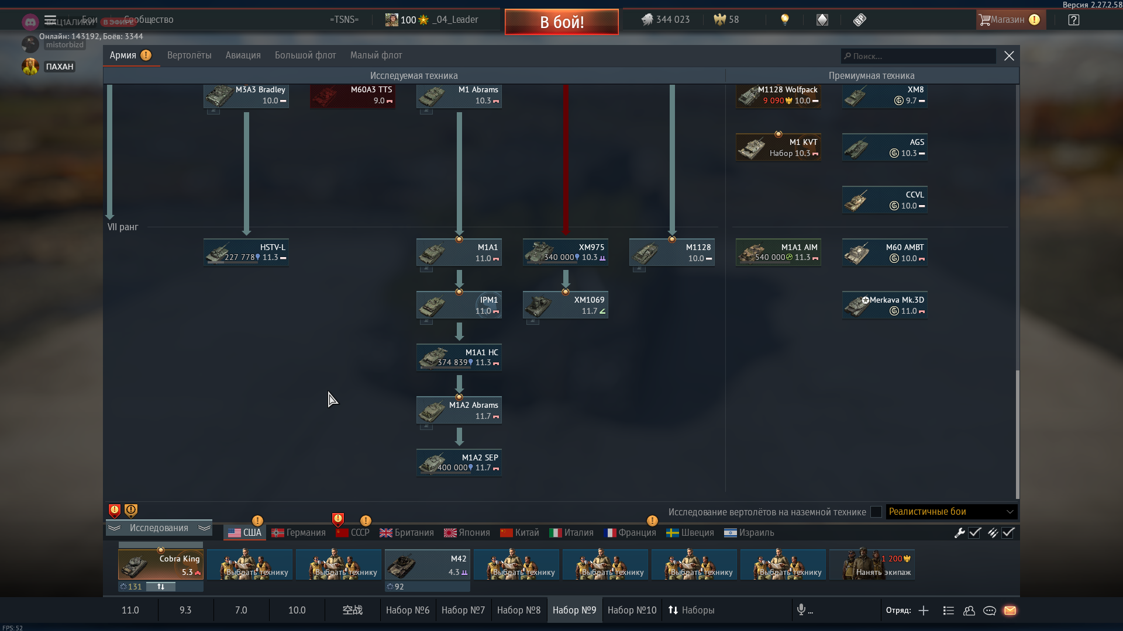Click the Поиск search field
The height and width of the screenshot is (631, 1123).
918,56
